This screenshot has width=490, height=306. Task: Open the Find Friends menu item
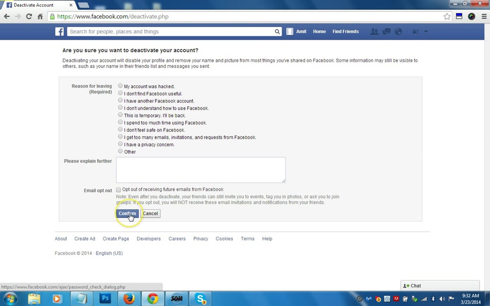tap(345, 31)
